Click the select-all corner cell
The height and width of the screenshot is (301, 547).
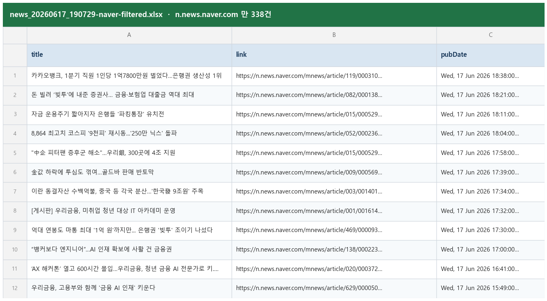(x=15, y=35)
